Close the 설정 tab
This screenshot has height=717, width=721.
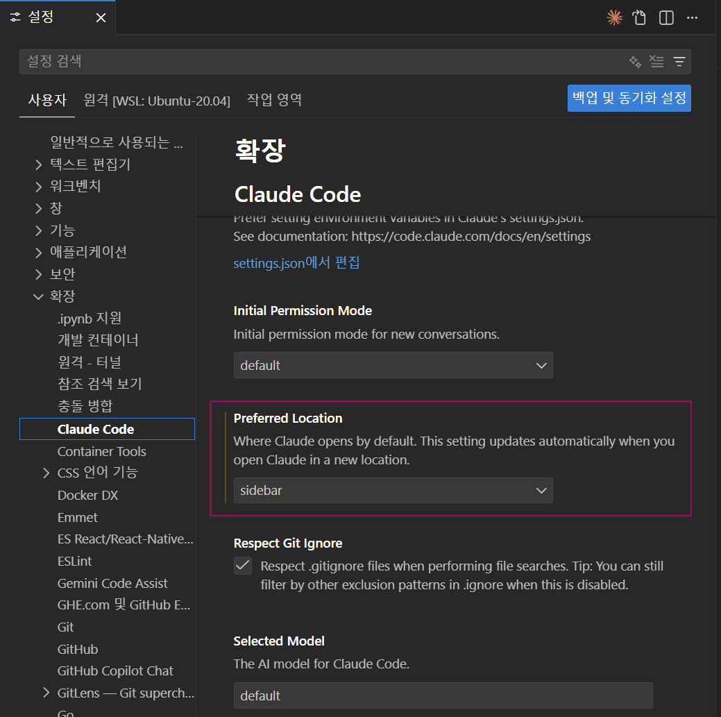(101, 18)
